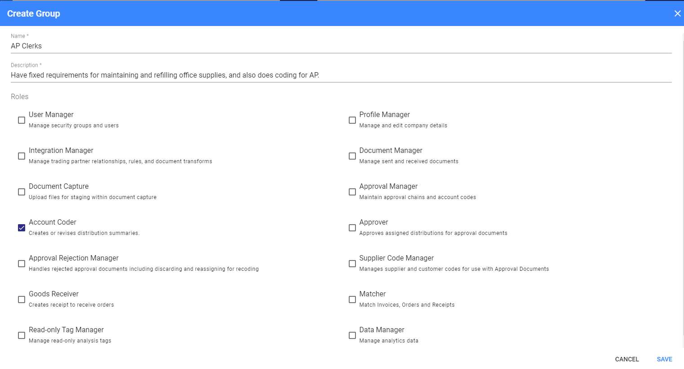The height and width of the screenshot is (369, 684).
Task: Enable Approval Rejection Manager role
Action: pos(22,264)
